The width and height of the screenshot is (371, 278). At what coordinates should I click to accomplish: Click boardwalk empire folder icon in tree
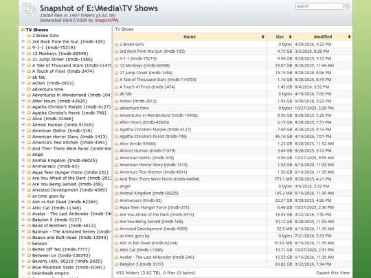coord(29,273)
